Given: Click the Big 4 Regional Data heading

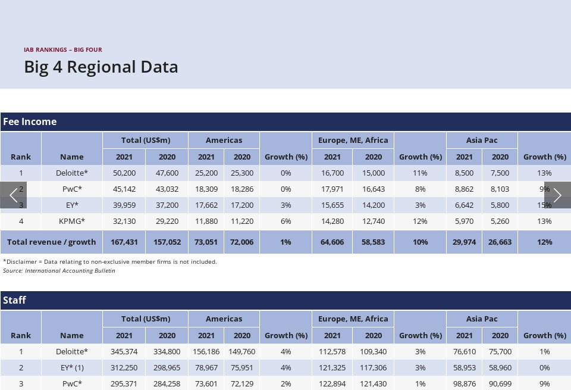Looking at the screenshot, I should pos(101,67).
